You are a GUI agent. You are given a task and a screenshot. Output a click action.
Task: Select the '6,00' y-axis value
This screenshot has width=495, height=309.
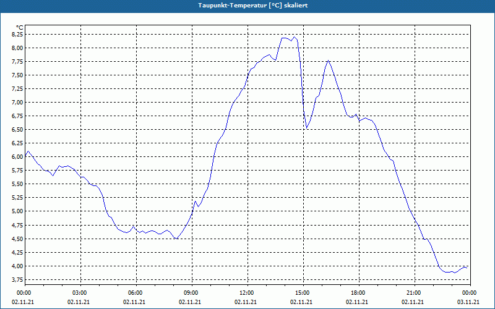18,157
